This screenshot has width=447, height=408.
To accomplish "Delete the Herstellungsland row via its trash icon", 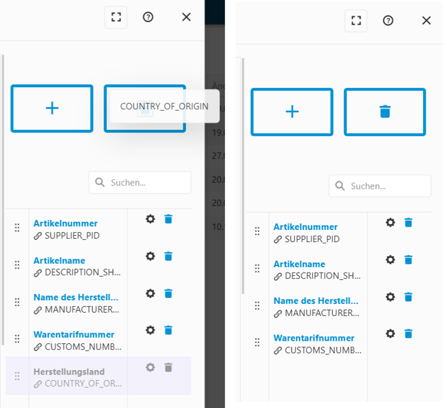I will coord(168,367).
